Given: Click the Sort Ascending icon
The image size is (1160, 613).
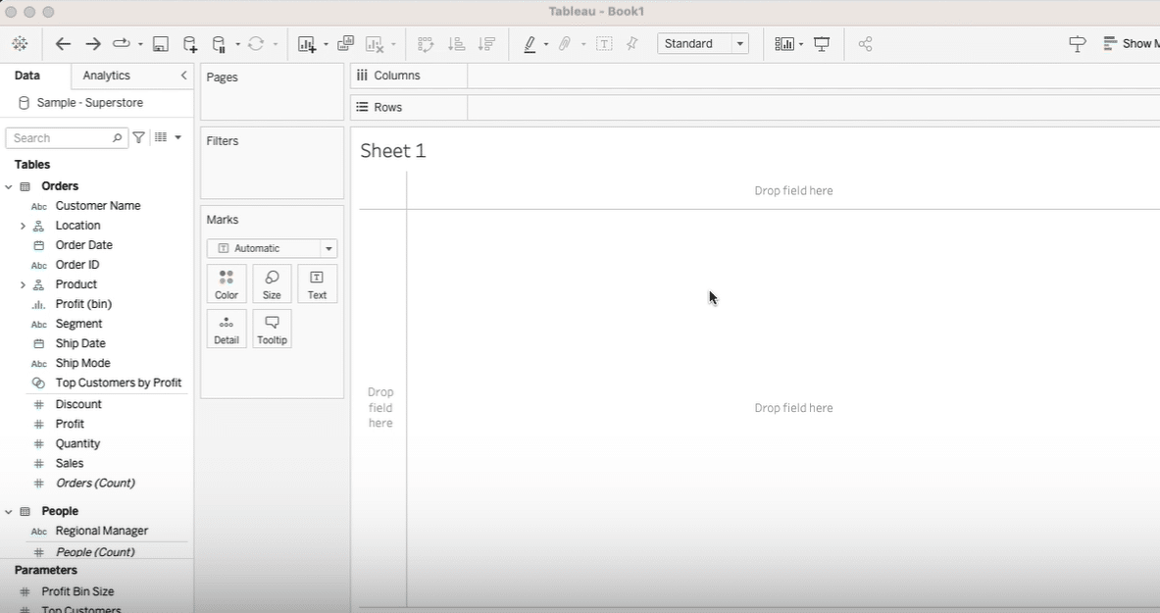Looking at the screenshot, I should (457, 44).
